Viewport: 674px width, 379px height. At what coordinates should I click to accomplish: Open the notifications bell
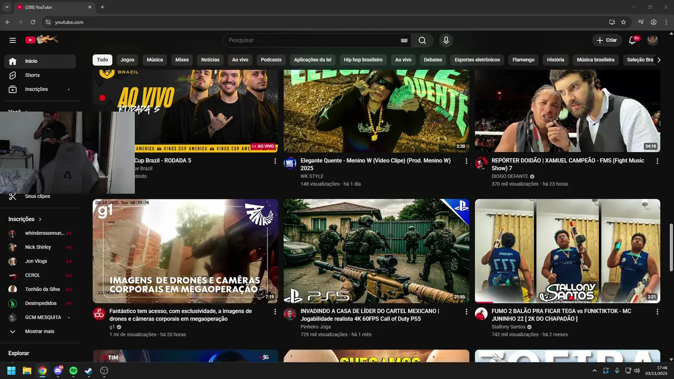click(x=633, y=41)
